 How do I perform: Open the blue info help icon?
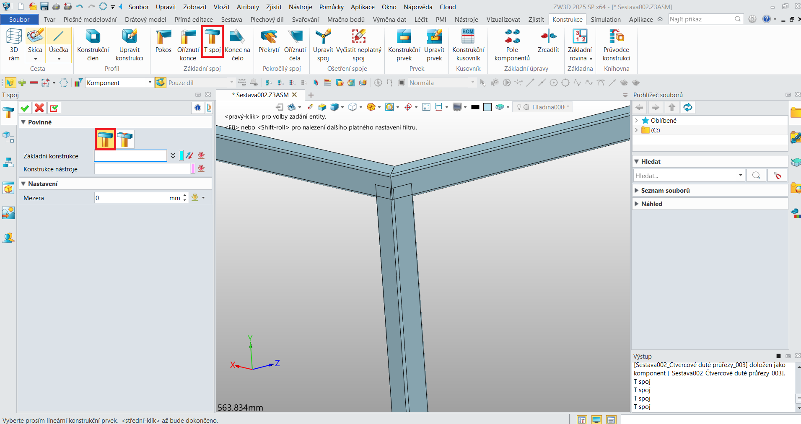(x=198, y=108)
